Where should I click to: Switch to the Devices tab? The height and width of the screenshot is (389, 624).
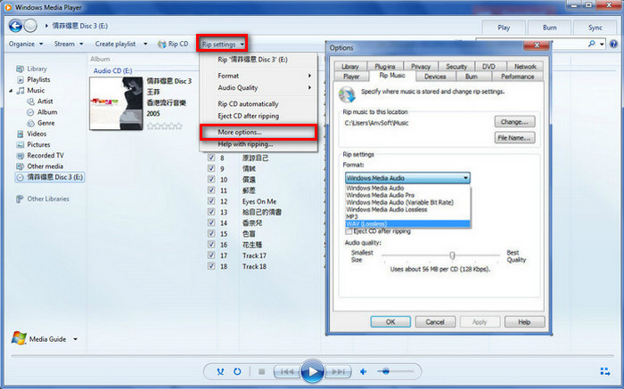[x=435, y=77]
